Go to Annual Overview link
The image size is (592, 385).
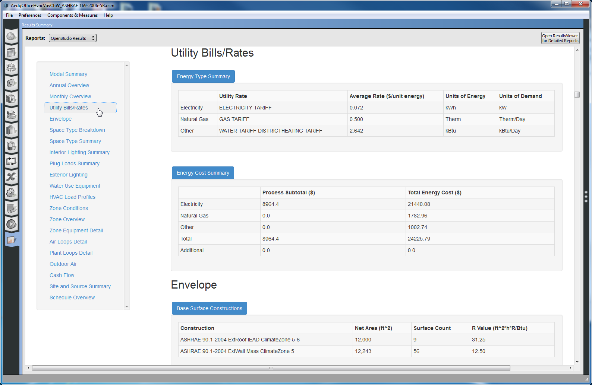click(69, 85)
